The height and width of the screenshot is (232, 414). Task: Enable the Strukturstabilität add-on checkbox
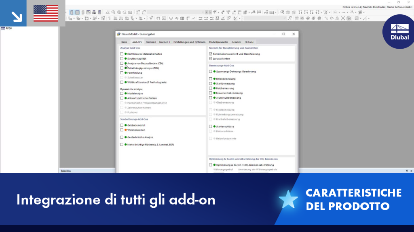coord(122,59)
